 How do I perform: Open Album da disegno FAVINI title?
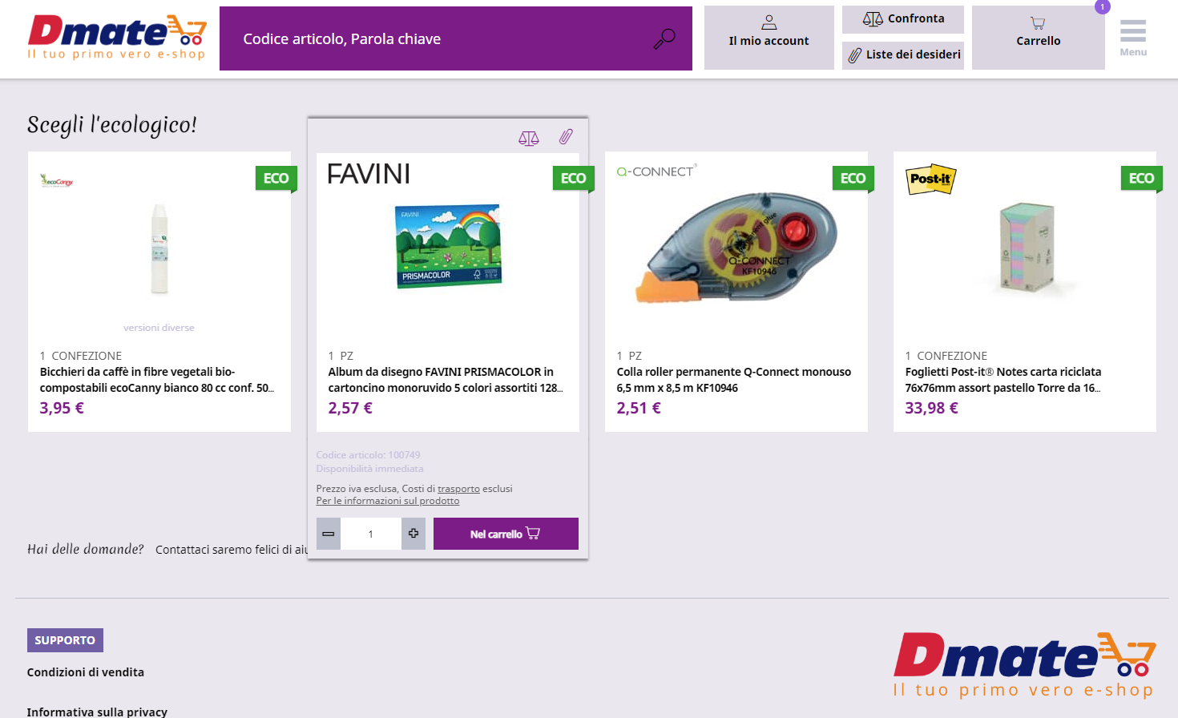tap(446, 380)
